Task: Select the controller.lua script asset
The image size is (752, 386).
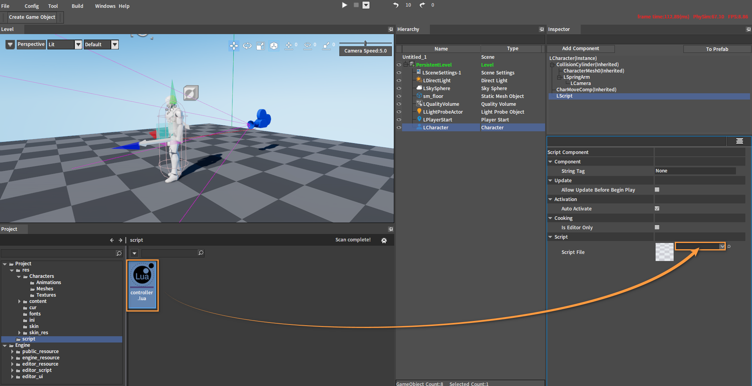Action: [x=142, y=286]
